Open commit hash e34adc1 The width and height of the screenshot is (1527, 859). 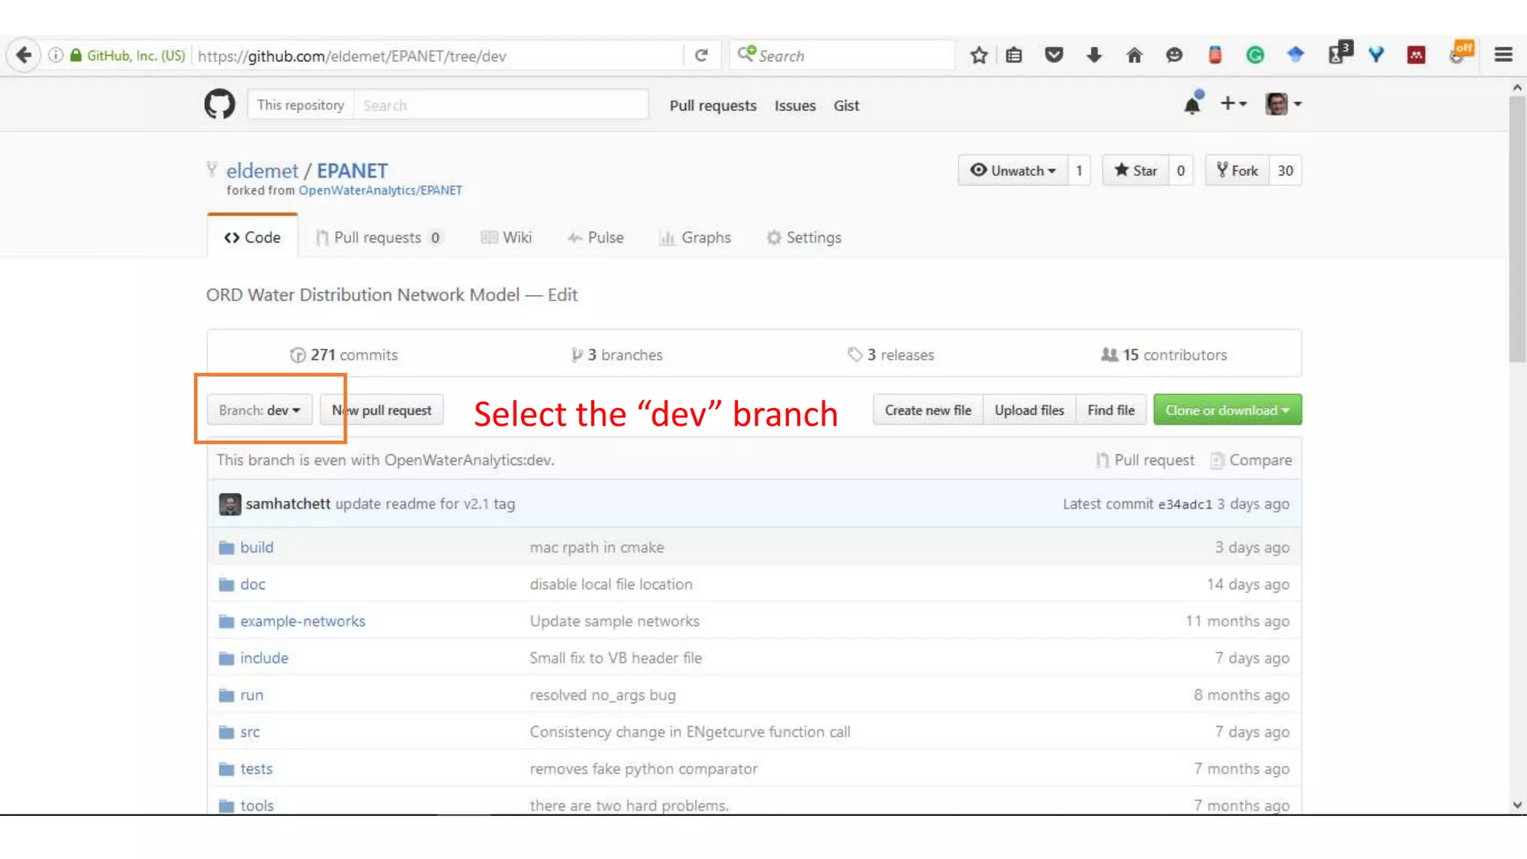[x=1185, y=504]
